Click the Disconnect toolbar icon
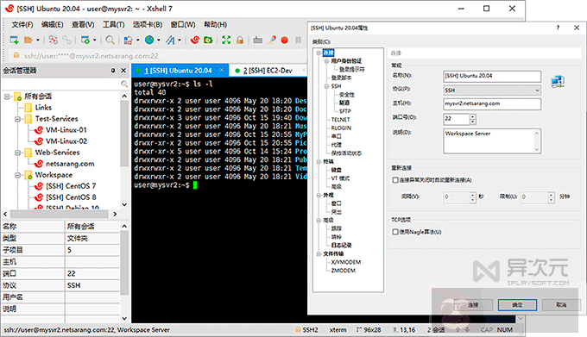The image size is (587, 337). (54, 40)
